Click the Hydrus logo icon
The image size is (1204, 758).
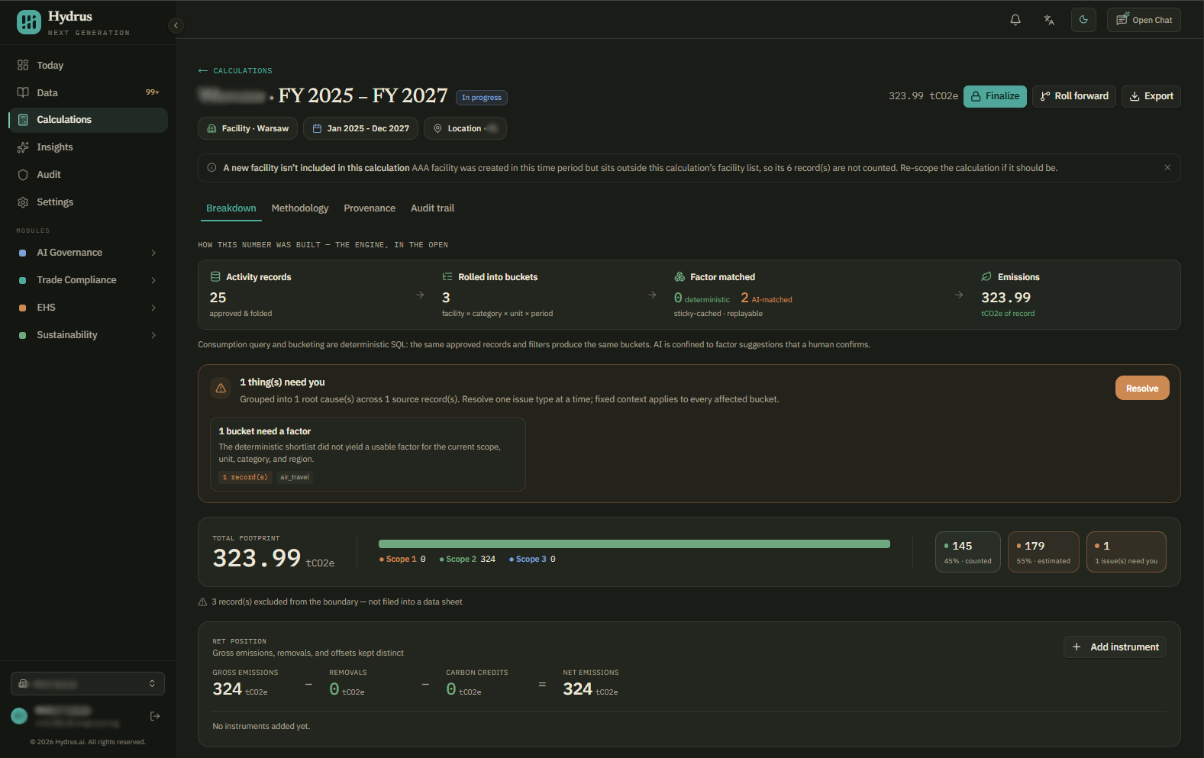pos(29,22)
